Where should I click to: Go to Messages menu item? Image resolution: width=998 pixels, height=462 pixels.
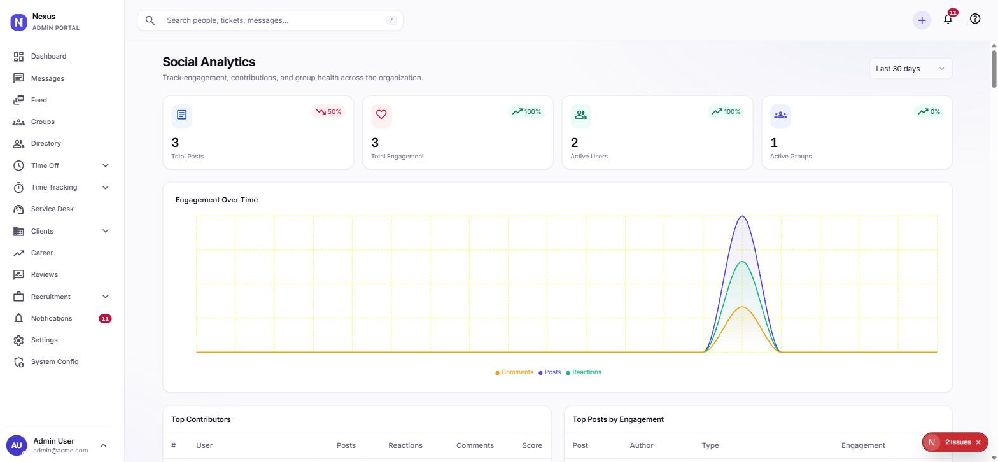coord(62,78)
